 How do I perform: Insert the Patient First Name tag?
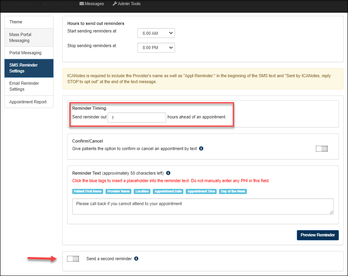pyautogui.click(x=88, y=191)
